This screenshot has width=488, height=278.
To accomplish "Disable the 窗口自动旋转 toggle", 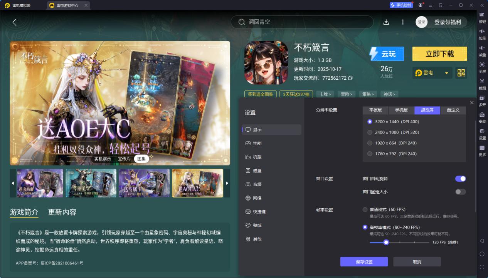I will [x=460, y=178].
